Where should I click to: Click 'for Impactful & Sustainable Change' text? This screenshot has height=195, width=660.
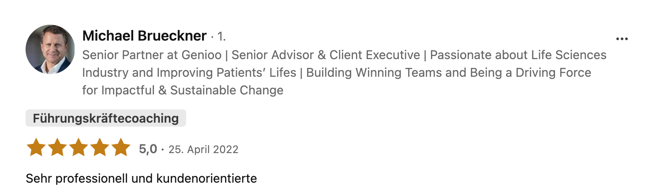tap(183, 90)
